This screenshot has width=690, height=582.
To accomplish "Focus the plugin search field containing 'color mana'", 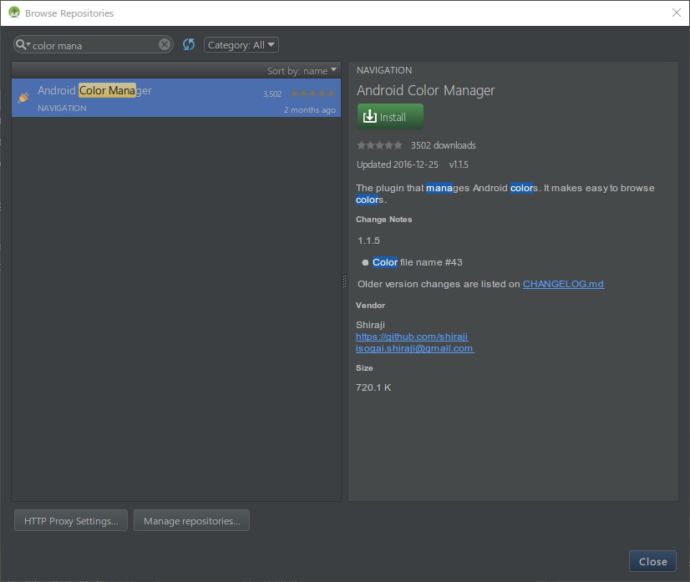I will [94, 45].
